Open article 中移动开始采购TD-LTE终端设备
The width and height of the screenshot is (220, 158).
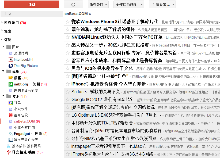102,123
